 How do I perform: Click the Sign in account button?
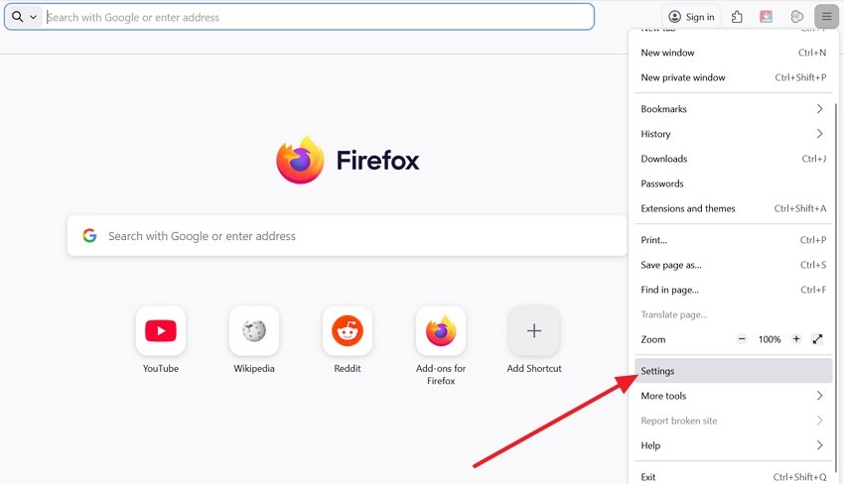pos(691,17)
